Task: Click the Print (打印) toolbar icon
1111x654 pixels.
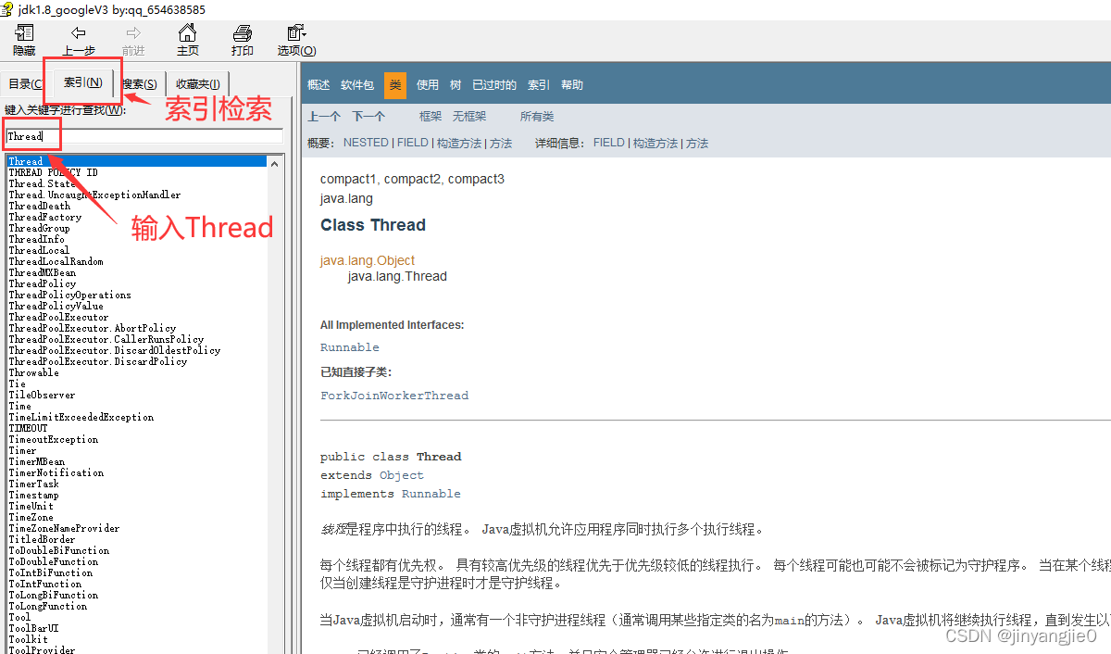Action: click(x=243, y=33)
